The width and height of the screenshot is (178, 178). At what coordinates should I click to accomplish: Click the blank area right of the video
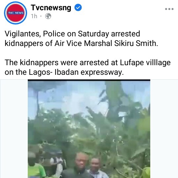pos(164,129)
